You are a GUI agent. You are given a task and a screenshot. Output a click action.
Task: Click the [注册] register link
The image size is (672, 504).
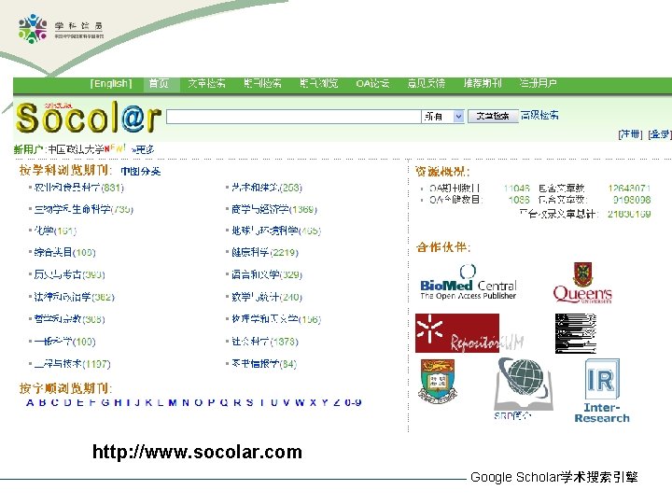click(x=630, y=134)
